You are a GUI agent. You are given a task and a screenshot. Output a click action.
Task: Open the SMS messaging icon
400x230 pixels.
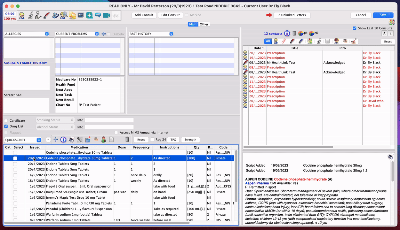98,15
